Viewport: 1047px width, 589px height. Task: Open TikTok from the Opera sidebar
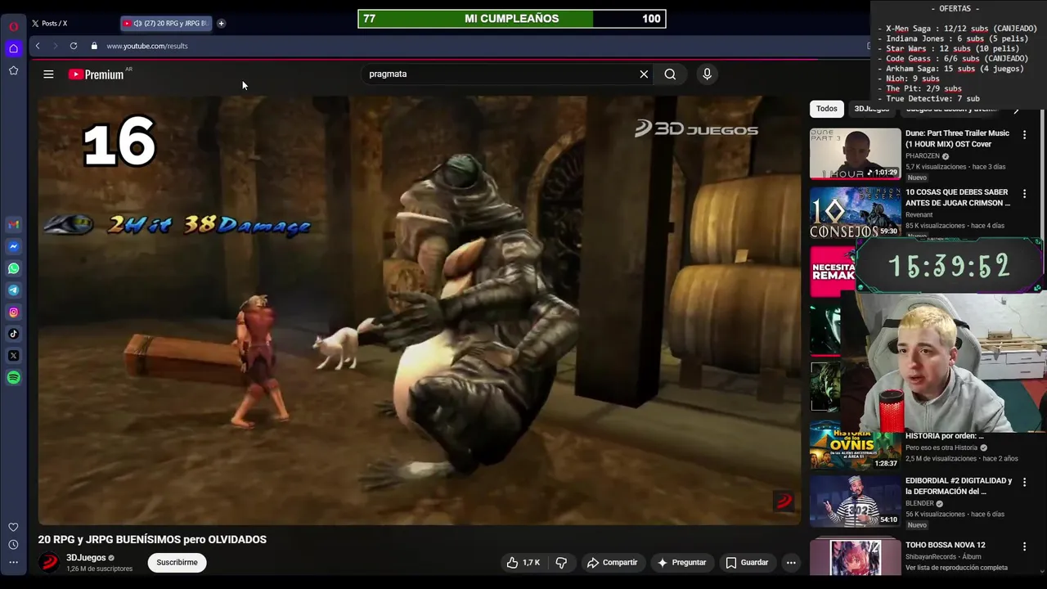(13, 334)
